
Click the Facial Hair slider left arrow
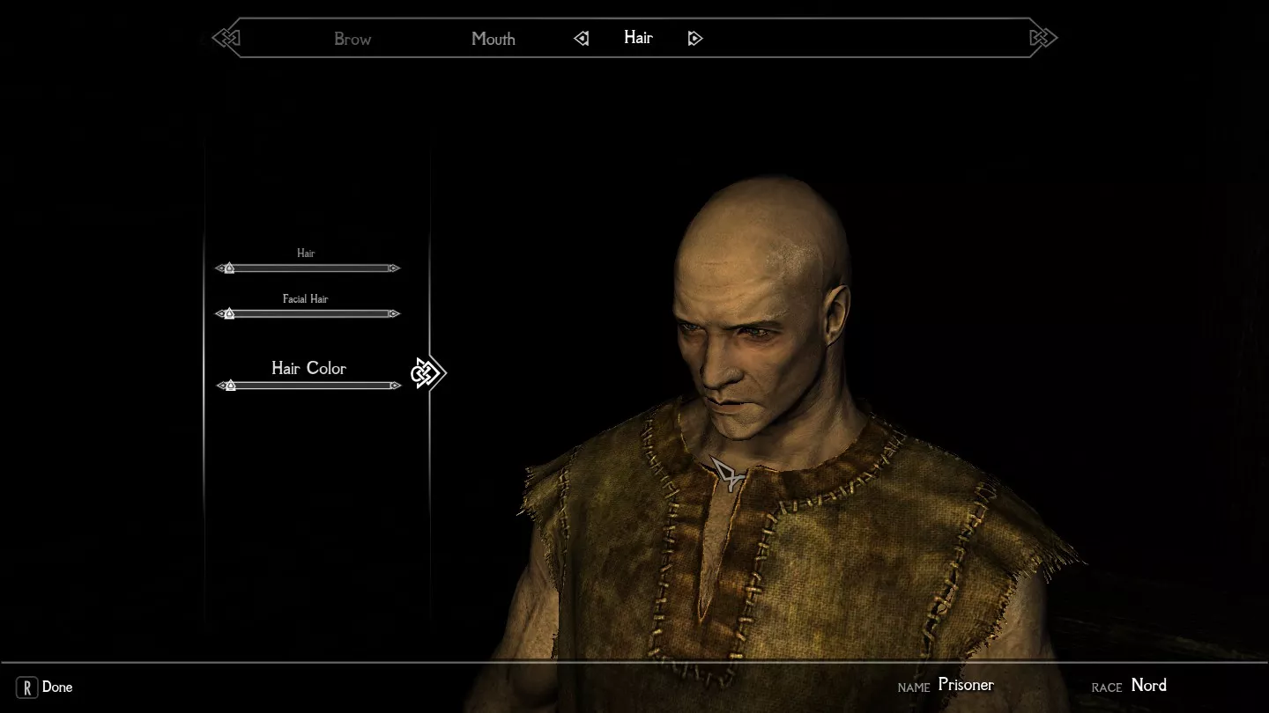tap(219, 313)
